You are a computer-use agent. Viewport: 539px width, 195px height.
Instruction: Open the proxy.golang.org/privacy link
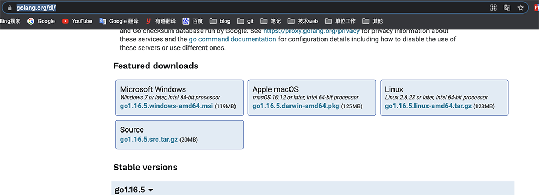tap(312, 31)
